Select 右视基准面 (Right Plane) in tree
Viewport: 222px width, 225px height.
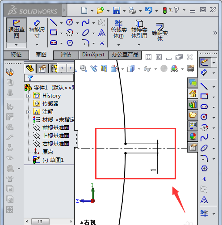(x=51, y=144)
